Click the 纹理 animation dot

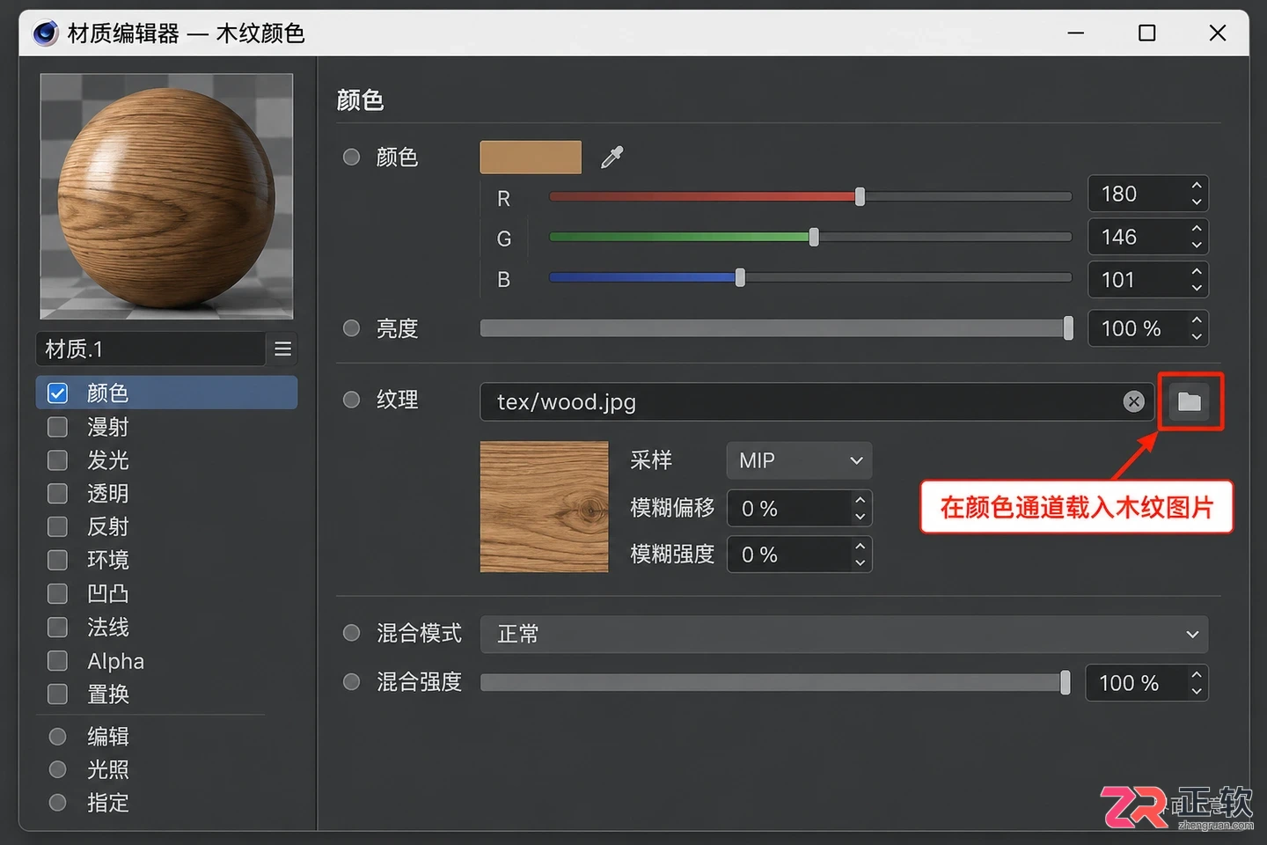coord(351,400)
